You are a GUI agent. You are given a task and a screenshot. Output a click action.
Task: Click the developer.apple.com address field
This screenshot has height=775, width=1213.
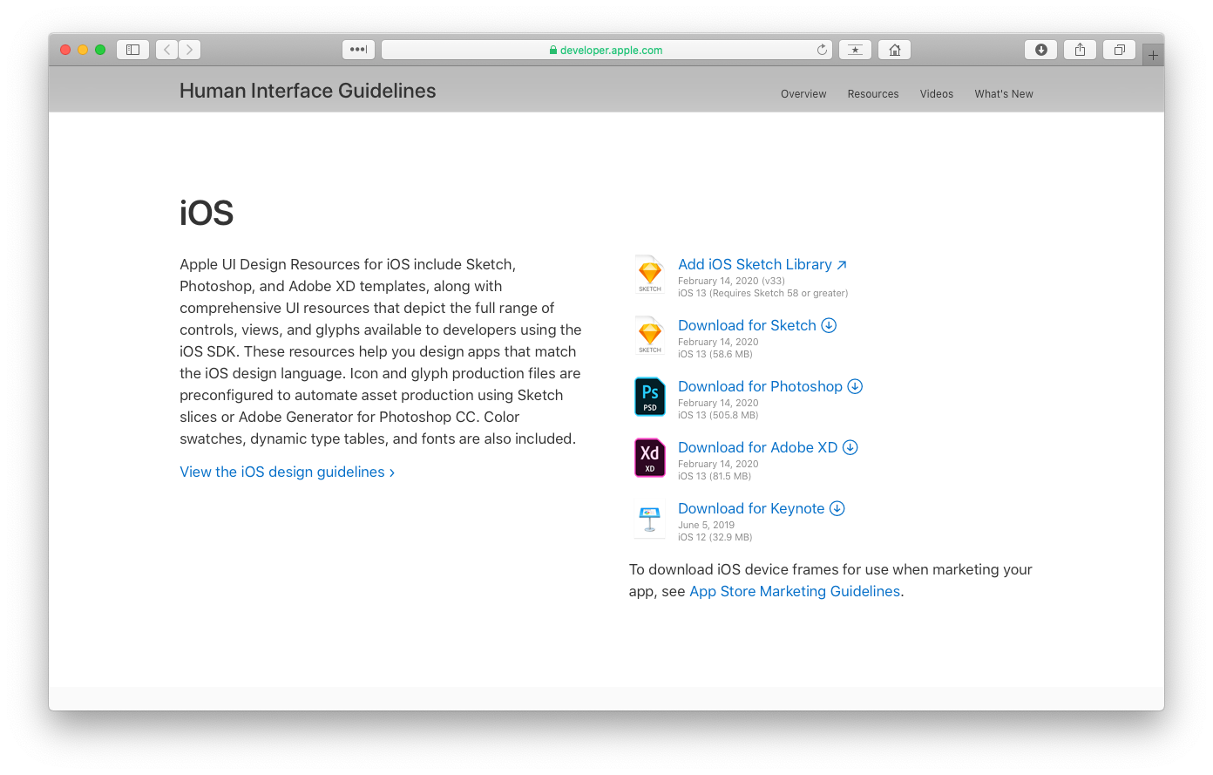(606, 50)
